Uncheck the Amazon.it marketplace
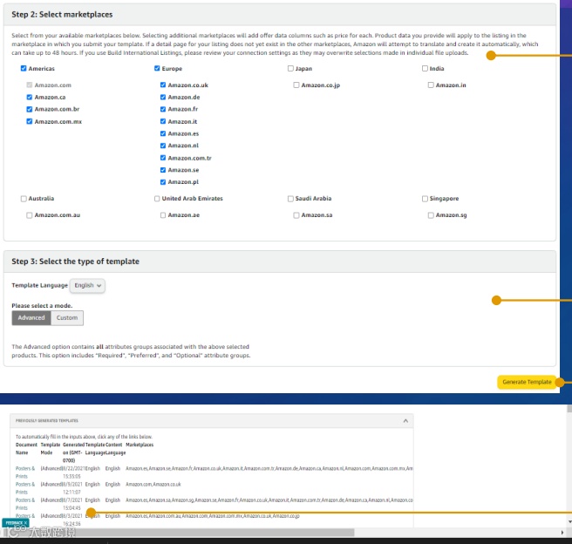This screenshot has height=544, width=572. point(163,121)
